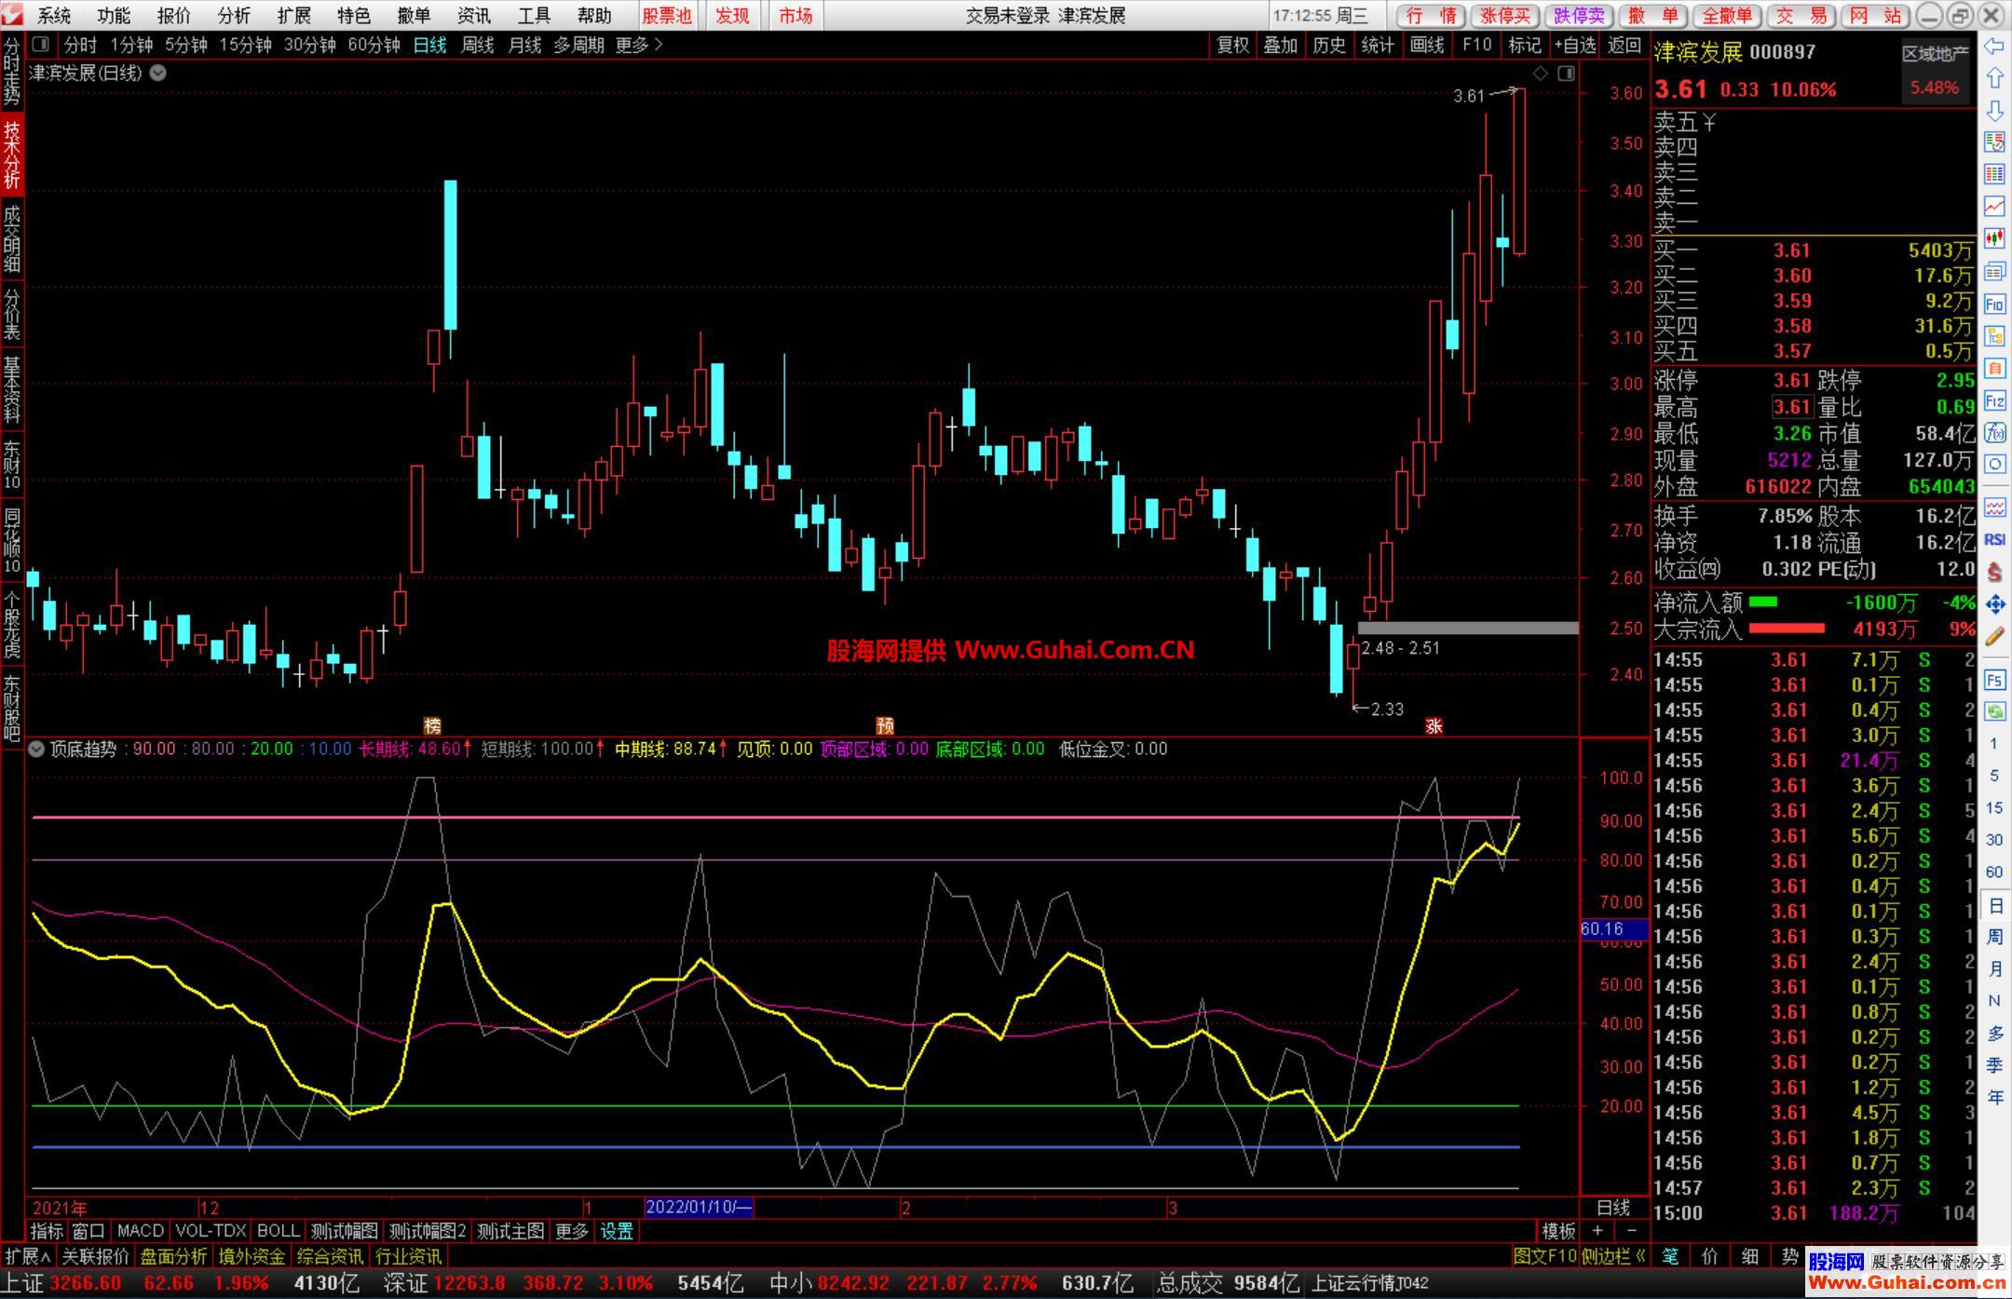Image resolution: width=2012 pixels, height=1299 pixels.
Task: Open 图文F10 link at bottom
Action: (1545, 1256)
